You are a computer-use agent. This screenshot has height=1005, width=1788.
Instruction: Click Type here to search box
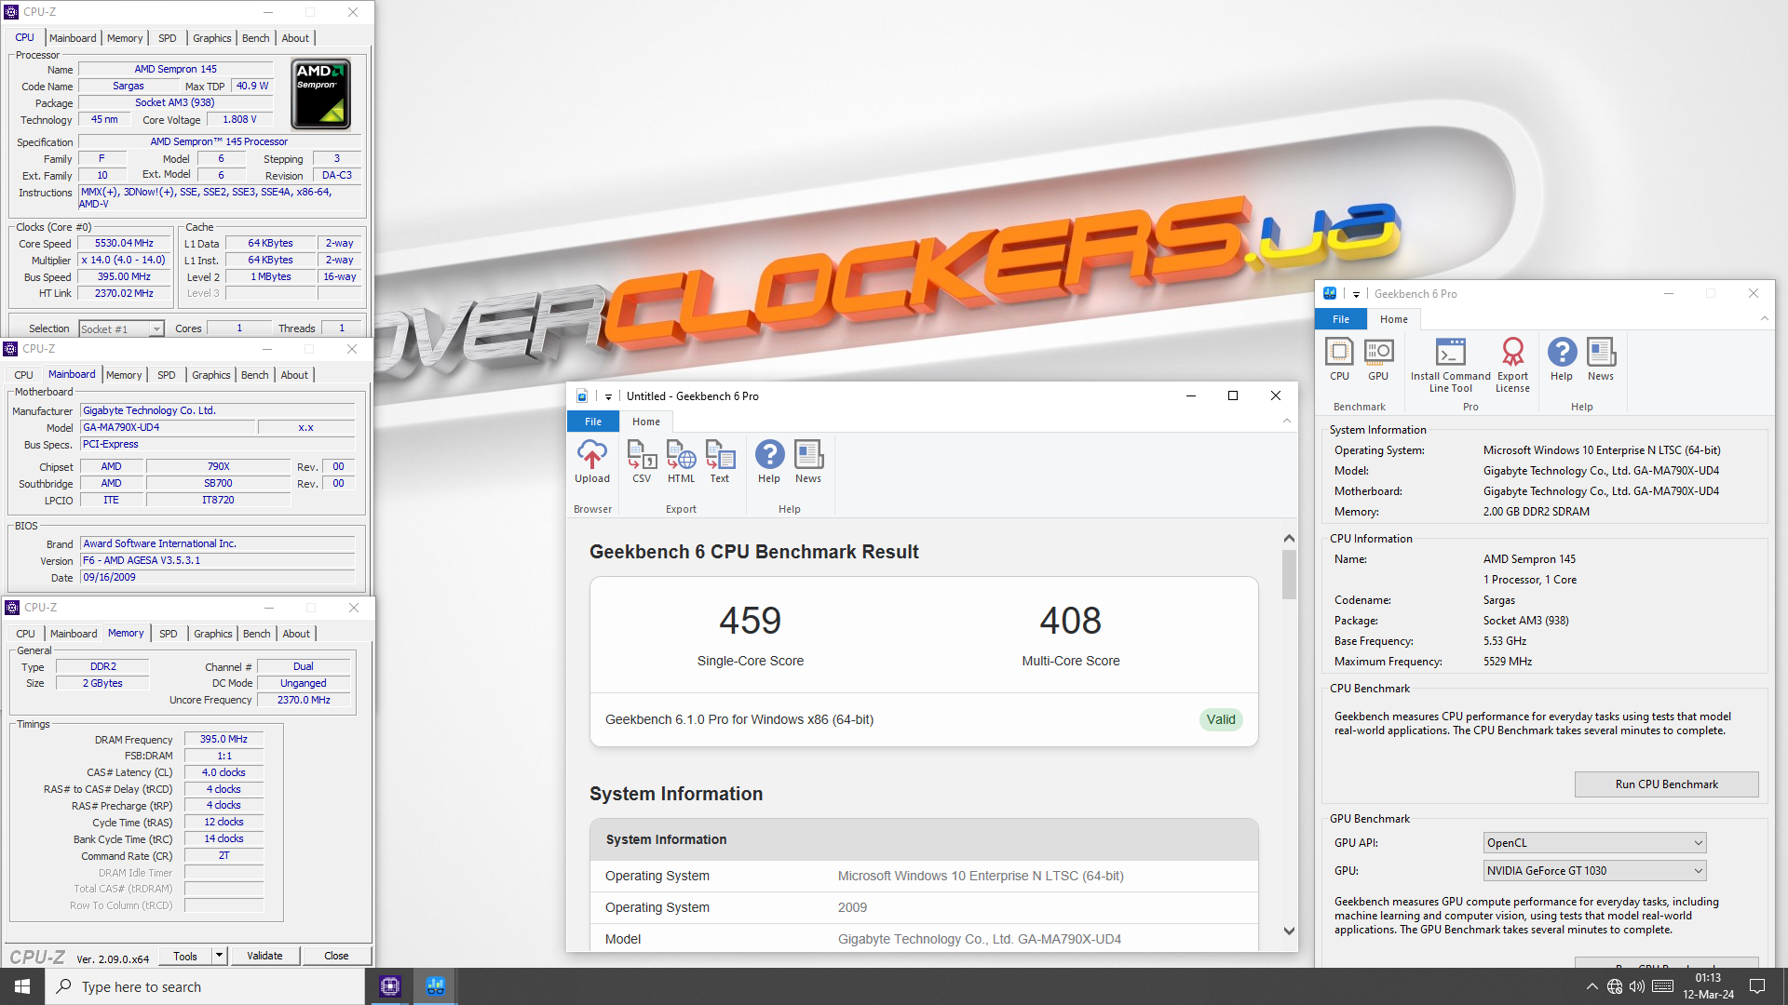pos(205,986)
